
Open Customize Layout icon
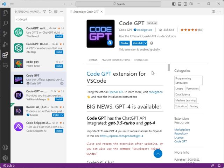[x=191, y=4]
